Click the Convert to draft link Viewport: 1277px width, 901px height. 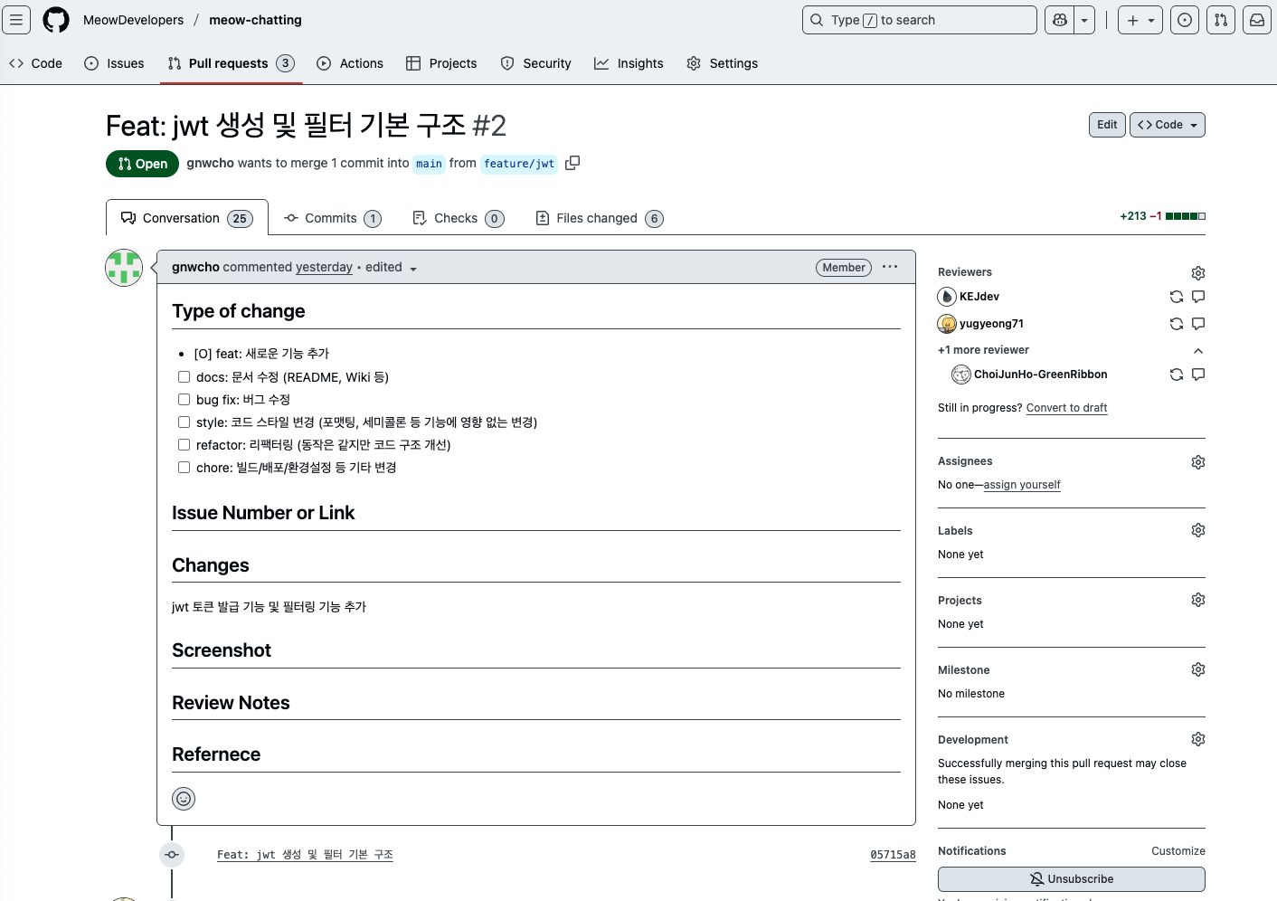click(x=1066, y=408)
